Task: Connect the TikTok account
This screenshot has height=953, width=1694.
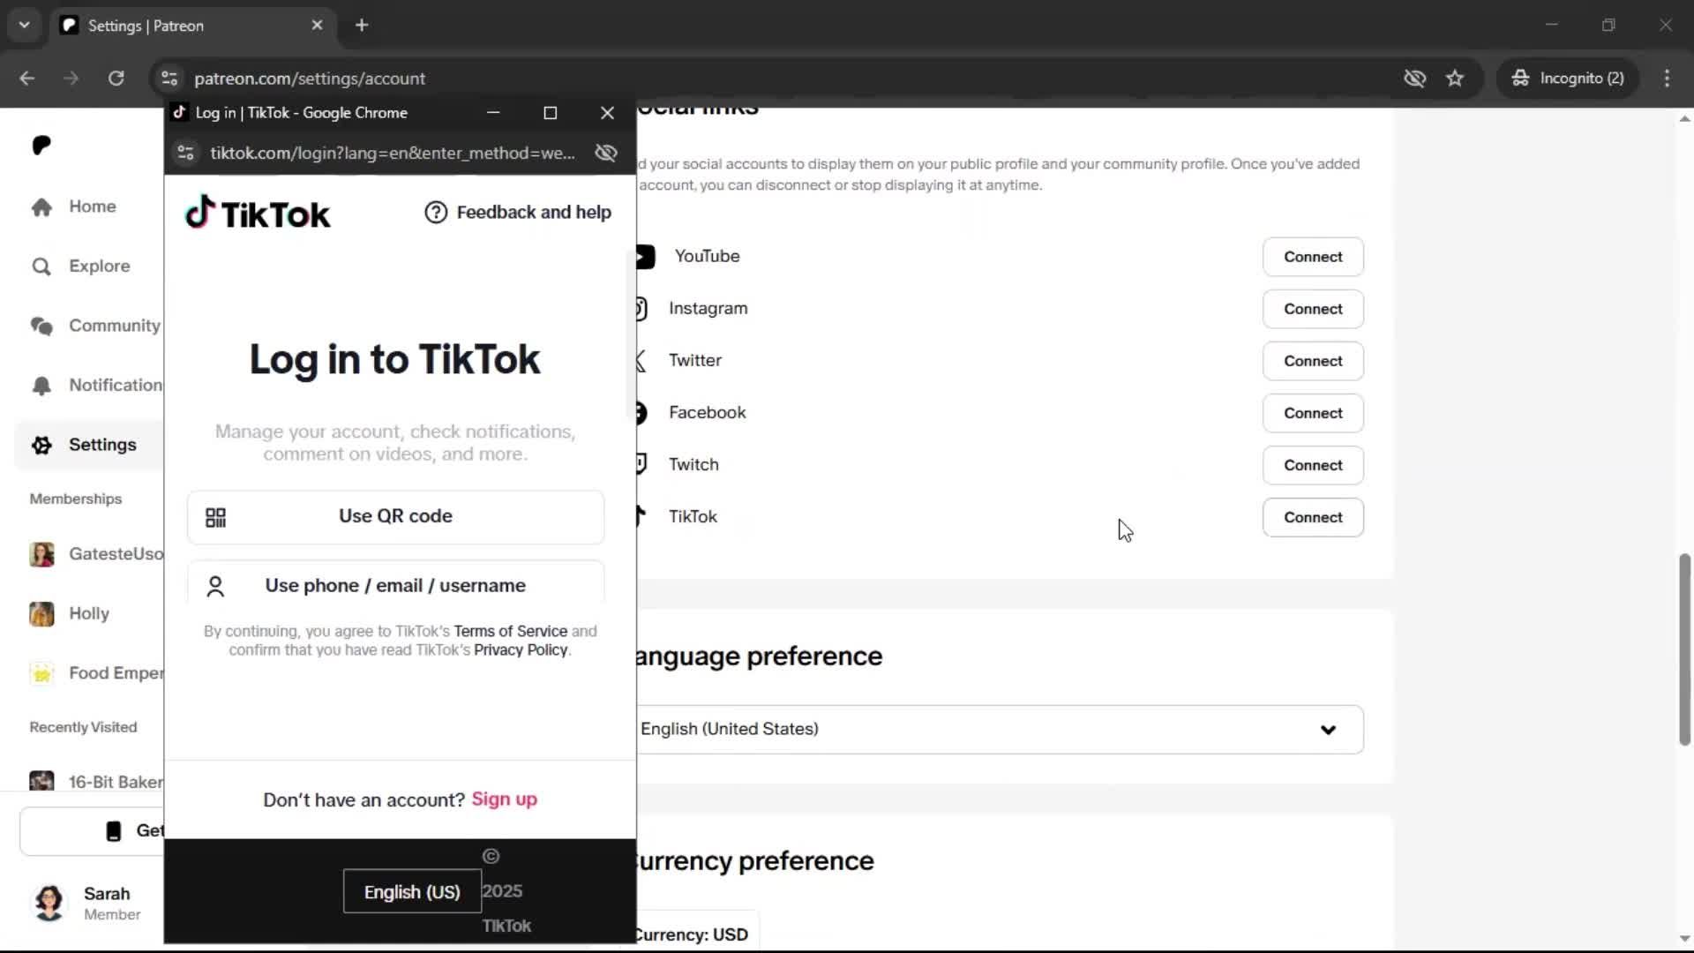Action: 1313,517
